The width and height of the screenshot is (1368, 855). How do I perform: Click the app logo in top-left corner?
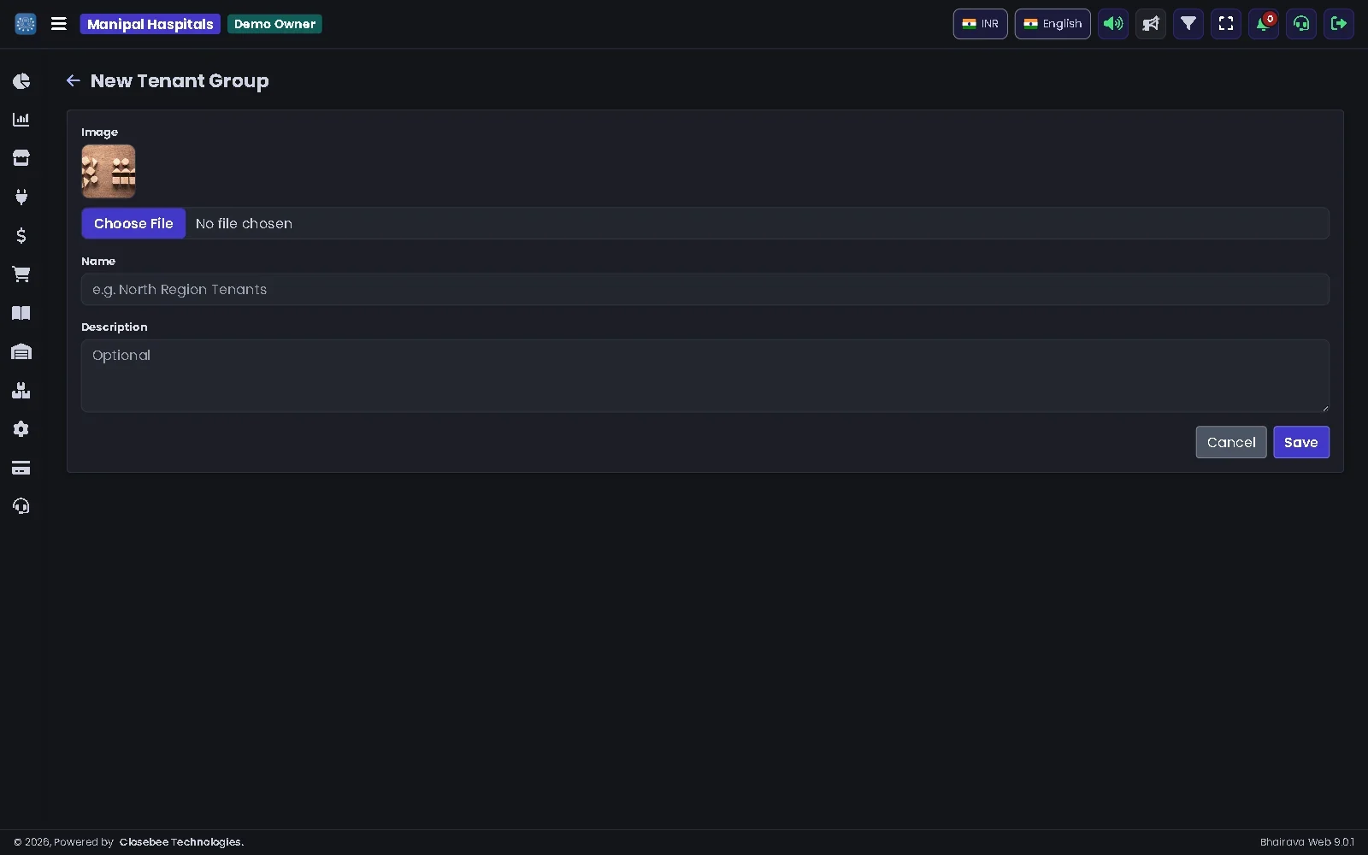point(26,24)
